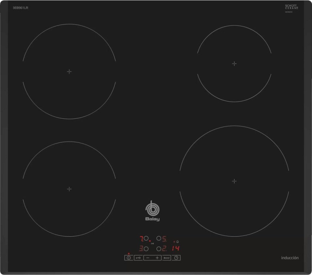Activate the Boost function key
Image resolution: width=312 pixels, height=275 pixels.
point(167,258)
